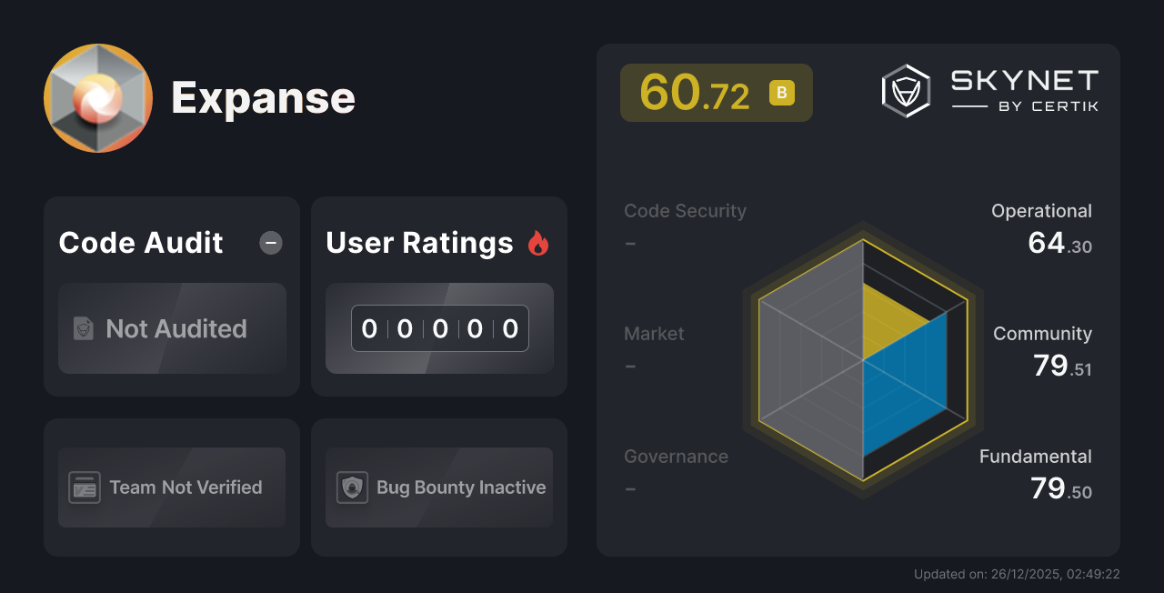Image resolution: width=1164 pixels, height=593 pixels.
Task: Click the ID badge icon beside Team Not Verified
Action: (85, 487)
